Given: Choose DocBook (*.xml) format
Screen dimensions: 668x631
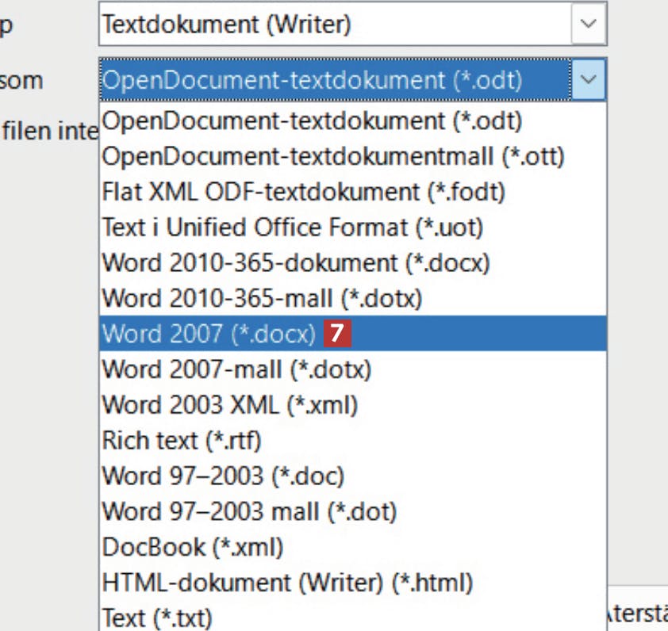Looking at the screenshot, I should pyautogui.click(x=193, y=547).
